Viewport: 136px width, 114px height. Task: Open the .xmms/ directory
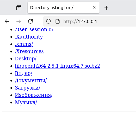pyautogui.click(x=24, y=44)
